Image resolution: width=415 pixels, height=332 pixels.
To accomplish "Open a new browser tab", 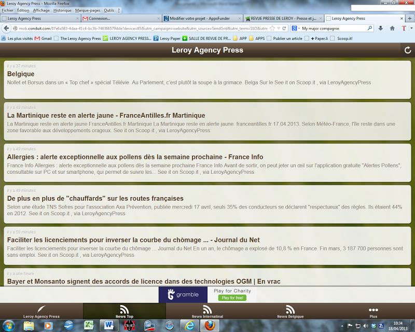I will click(x=410, y=18).
